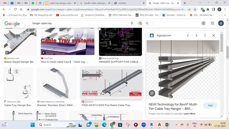Screen dimensions: 229x129
Task: Click preview panel vertical scrollbar
Action: click(221, 43)
